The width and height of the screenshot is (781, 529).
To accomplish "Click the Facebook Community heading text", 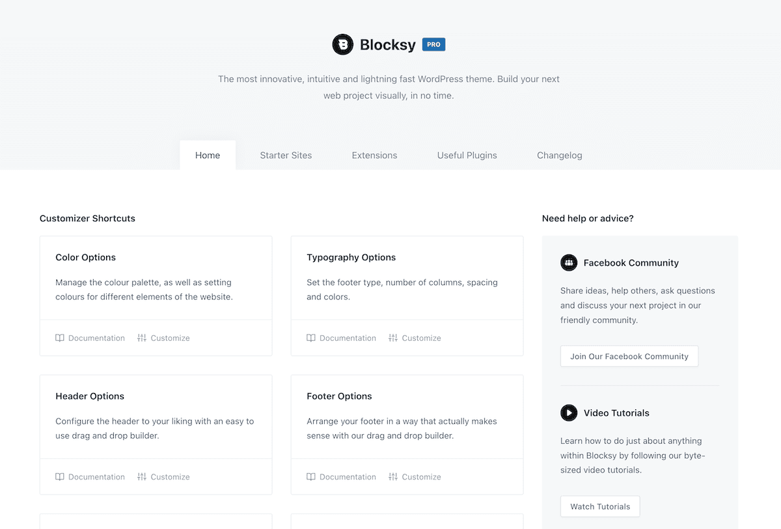I will point(631,263).
